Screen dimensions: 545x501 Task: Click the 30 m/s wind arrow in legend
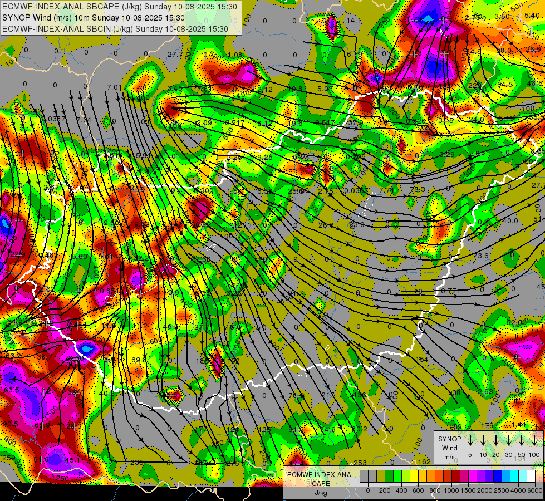click(x=508, y=440)
